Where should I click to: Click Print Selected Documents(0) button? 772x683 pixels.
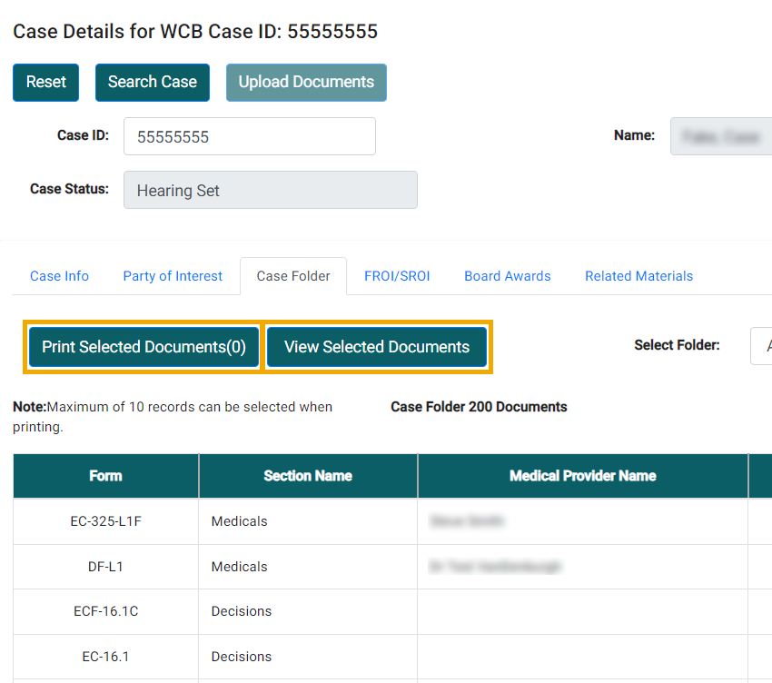(x=144, y=347)
